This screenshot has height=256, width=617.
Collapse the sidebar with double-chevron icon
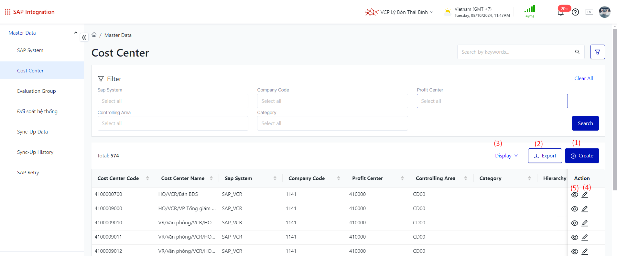(x=84, y=37)
